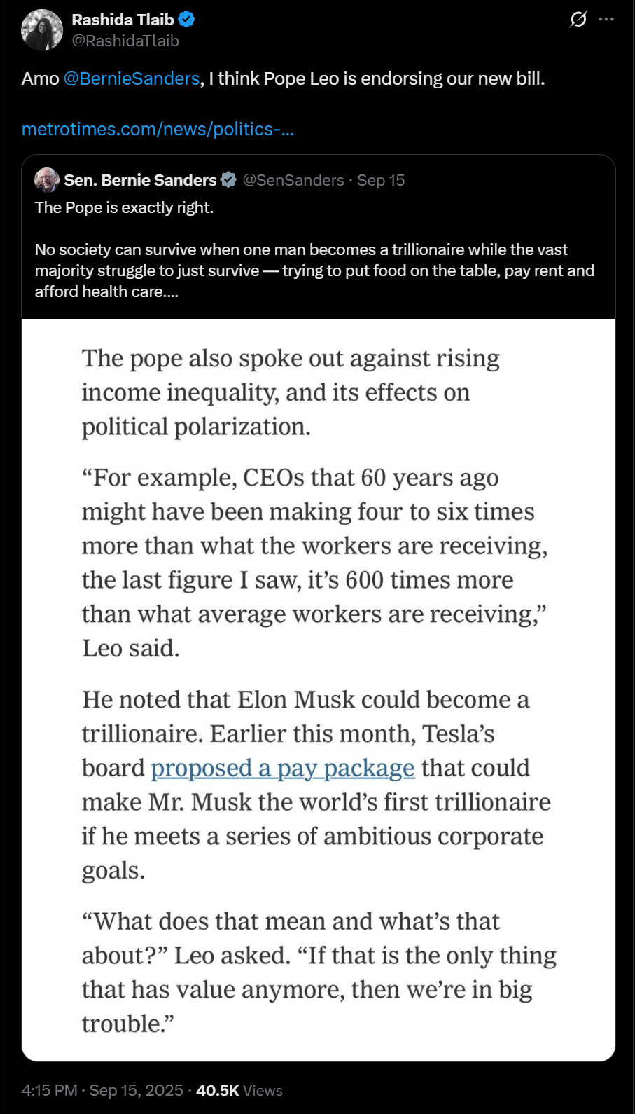Open the @BernieSanders mention
635x1114 pixels.
coord(132,78)
